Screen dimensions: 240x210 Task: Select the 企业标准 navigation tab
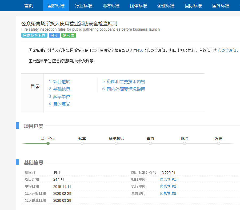tap(166, 6)
